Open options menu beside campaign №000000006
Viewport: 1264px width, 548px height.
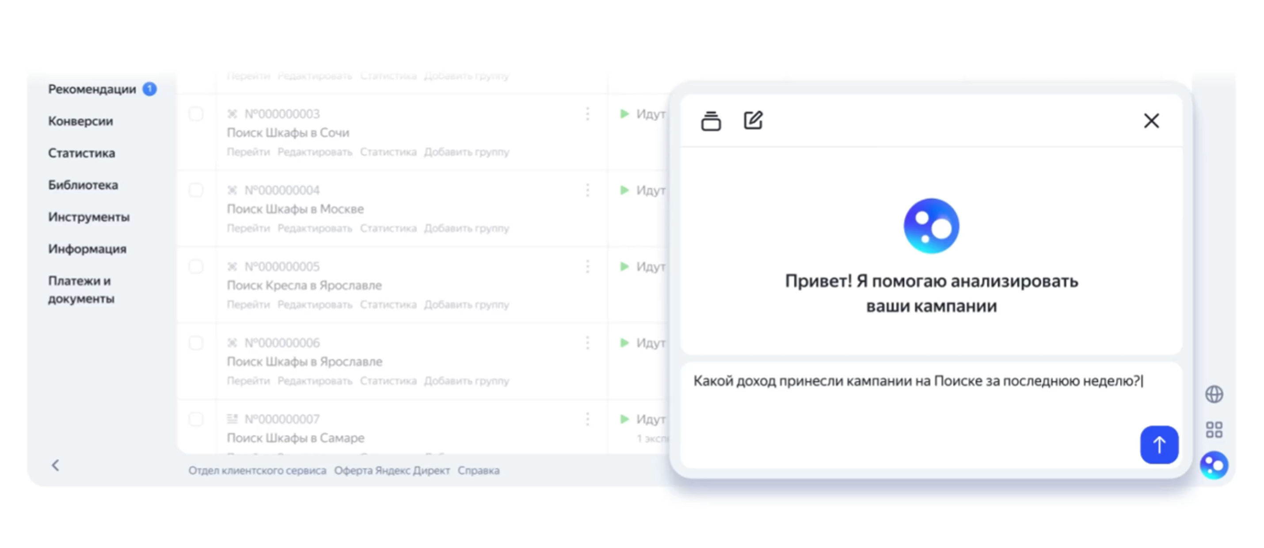click(x=587, y=343)
